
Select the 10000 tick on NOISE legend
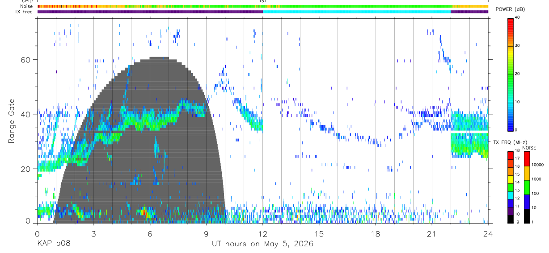pos(538,165)
